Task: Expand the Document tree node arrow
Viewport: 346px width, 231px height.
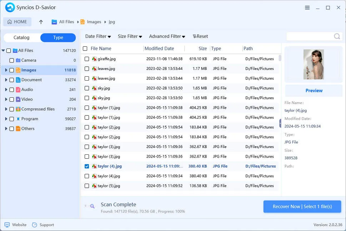Action: coord(6,80)
